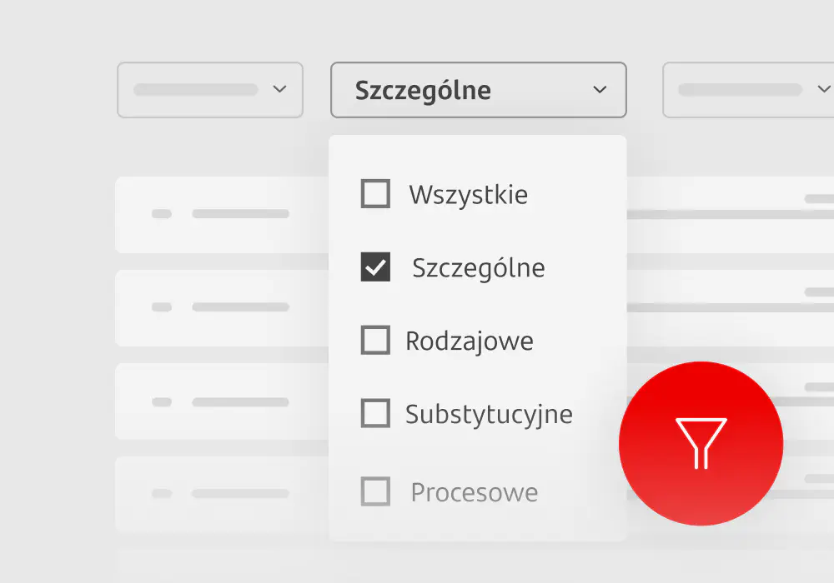
Task: Select the Wszystkie option label
Action: 468,195
